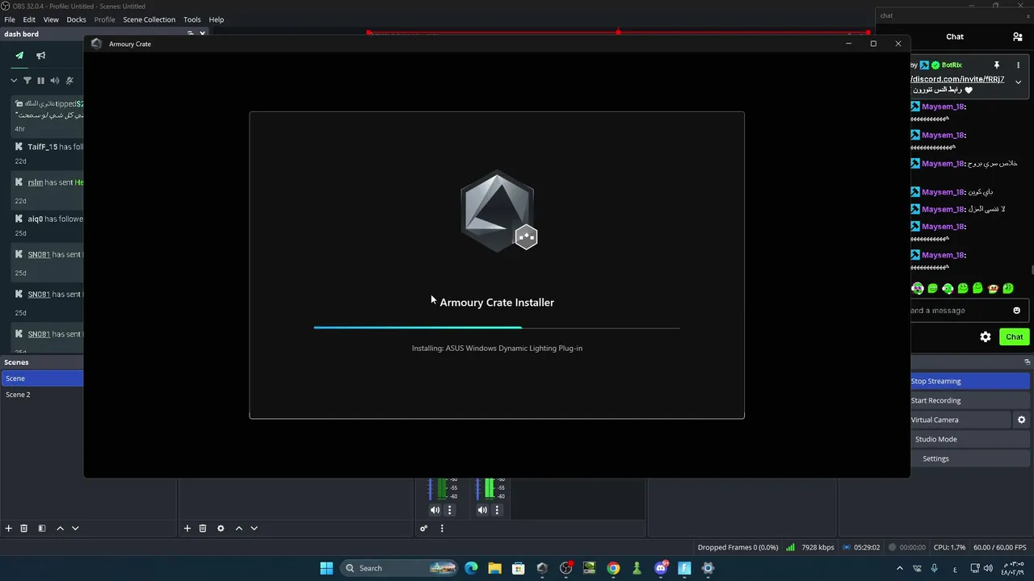The height and width of the screenshot is (581, 1034).
Task: Open Settings from the OBS controls dock
Action: [x=970, y=458]
